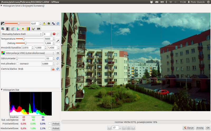Open the 'Interpolacja VNG' method dropdown
The image size is (211, 131).
pyautogui.click(x=28, y=53)
